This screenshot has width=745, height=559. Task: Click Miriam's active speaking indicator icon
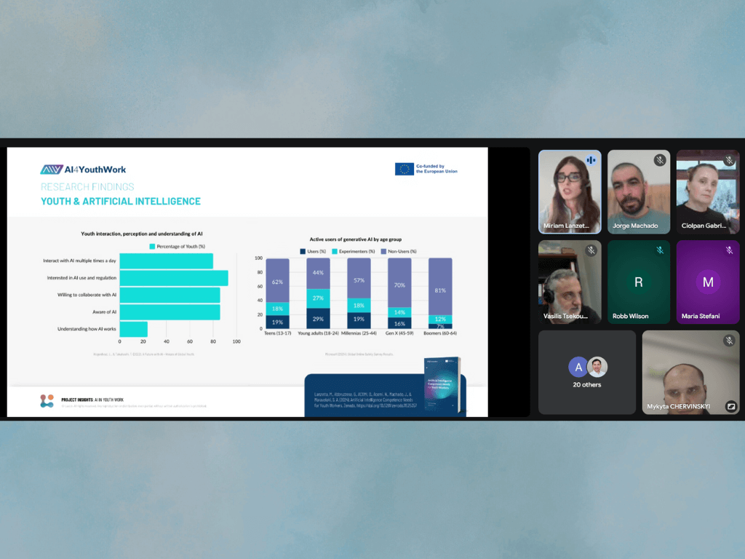(x=591, y=160)
